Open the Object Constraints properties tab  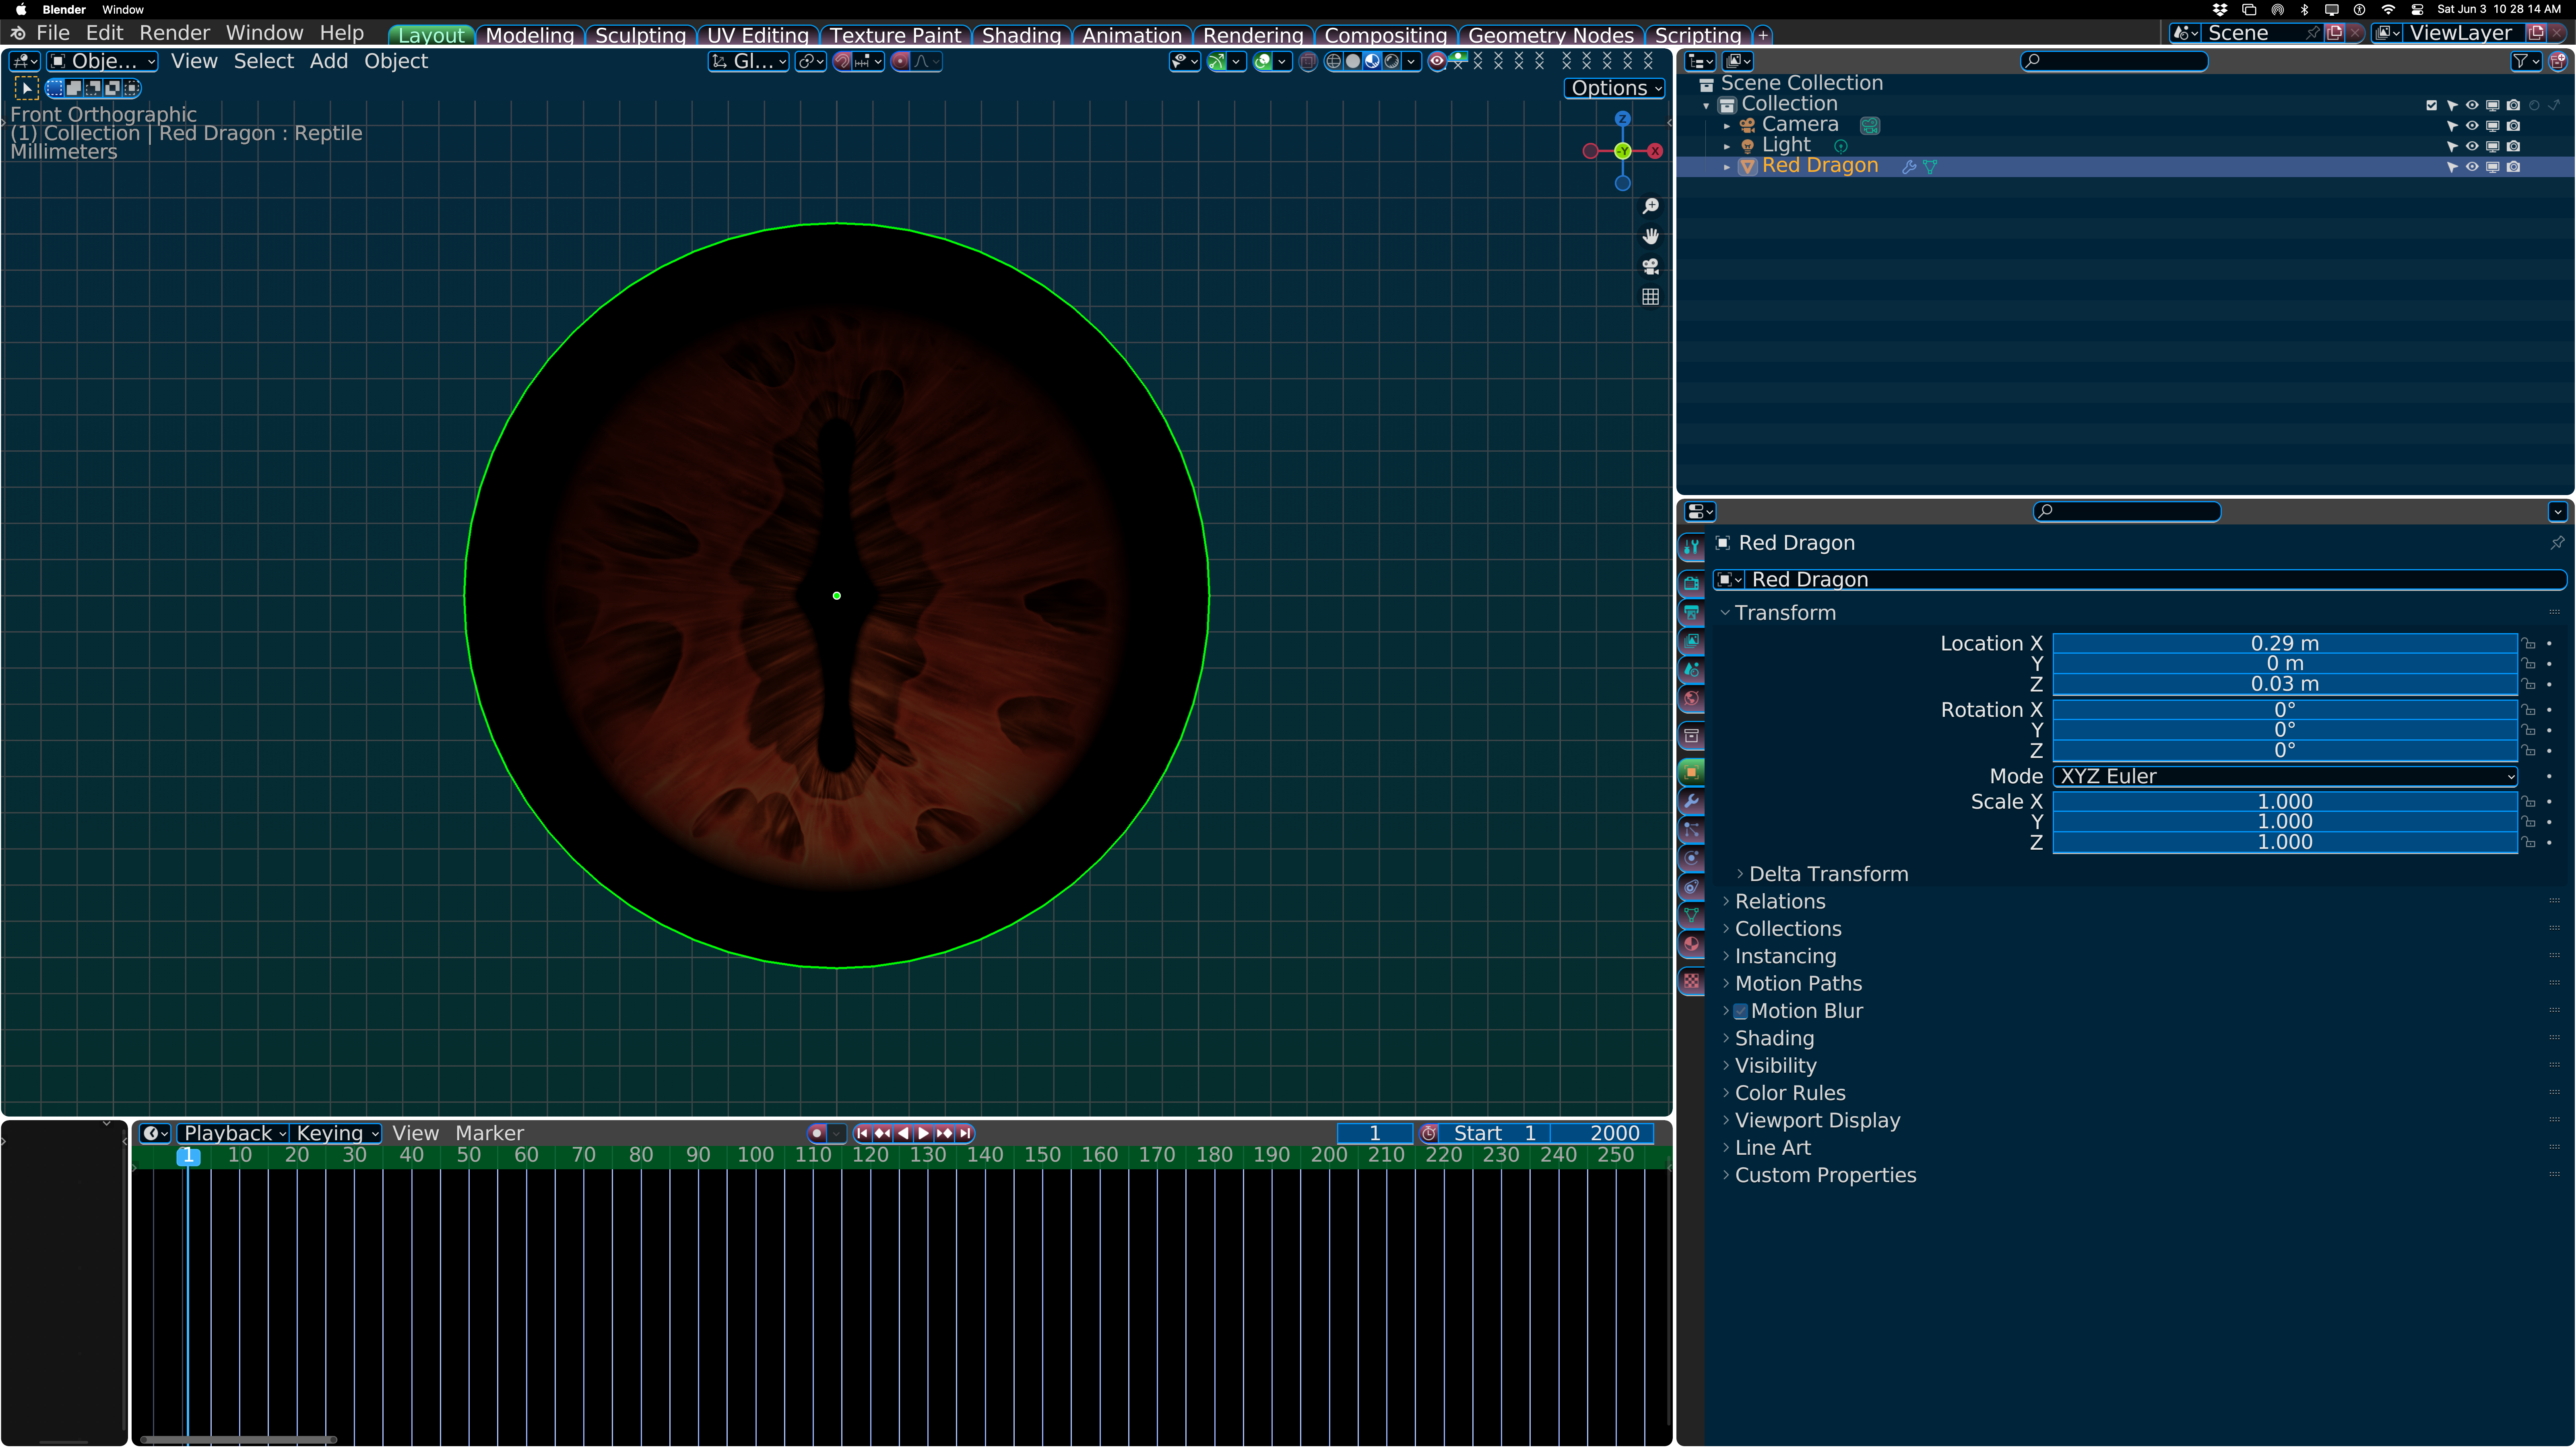pyautogui.click(x=1691, y=887)
